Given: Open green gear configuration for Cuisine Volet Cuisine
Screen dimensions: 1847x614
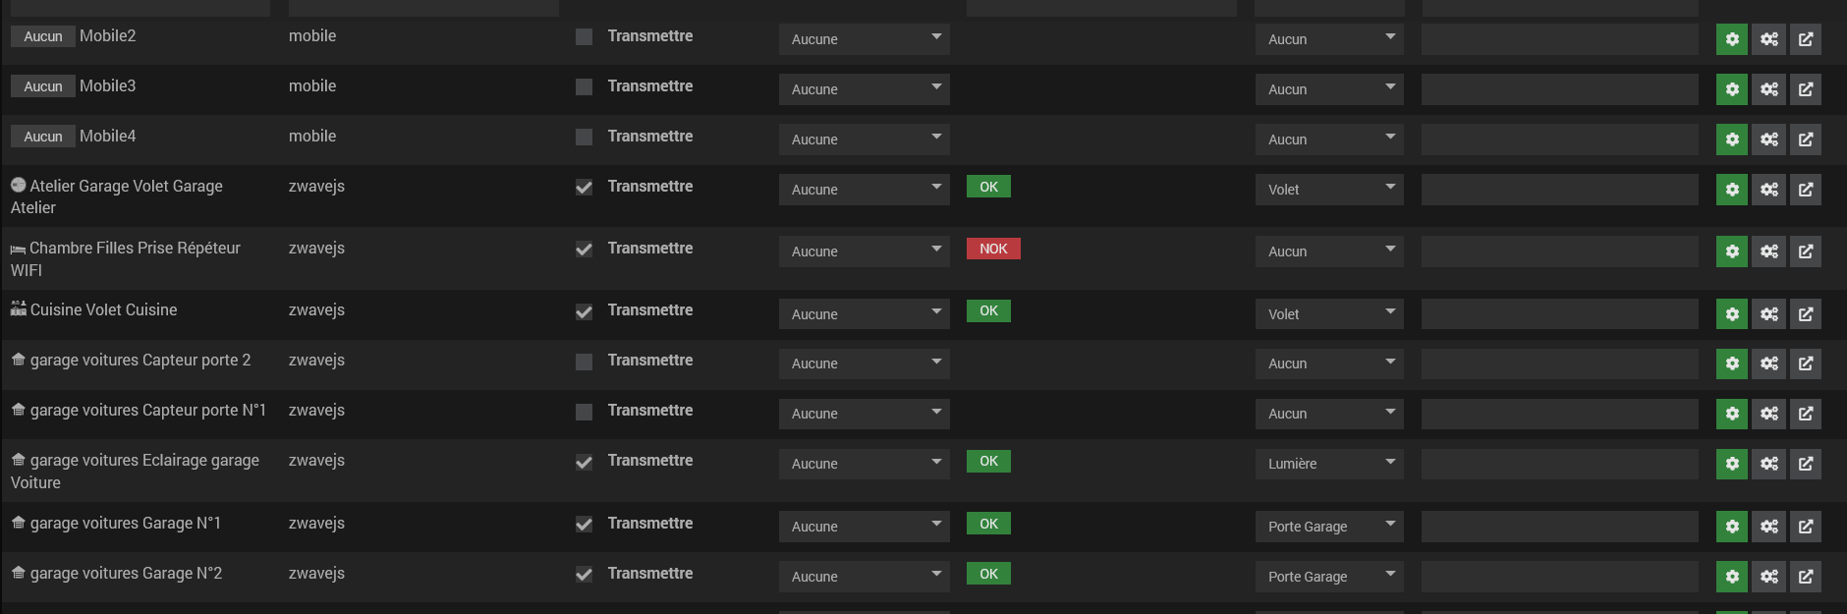Looking at the screenshot, I should 1731,314.
